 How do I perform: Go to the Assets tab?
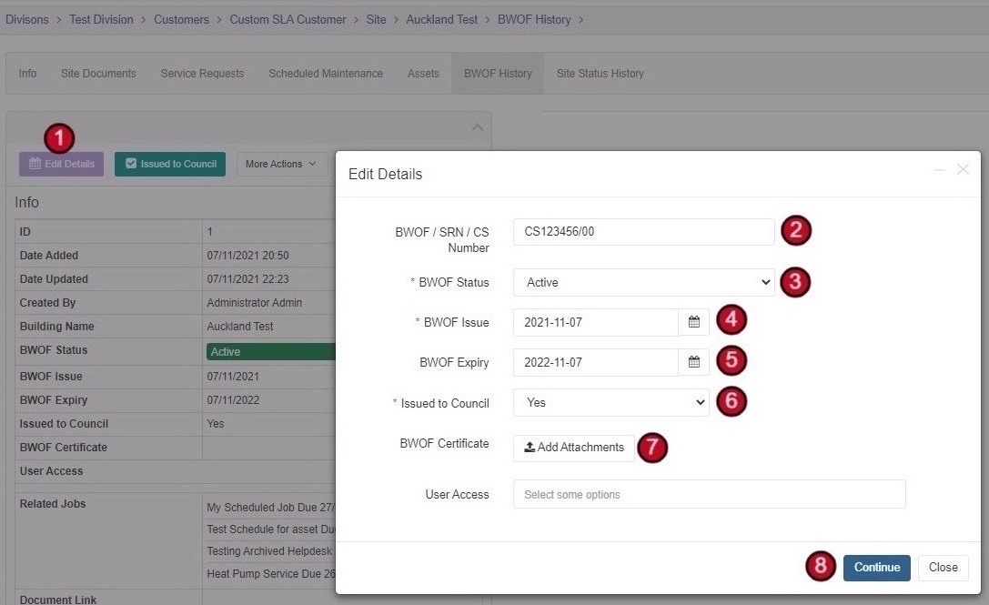(x=423, y=73)
